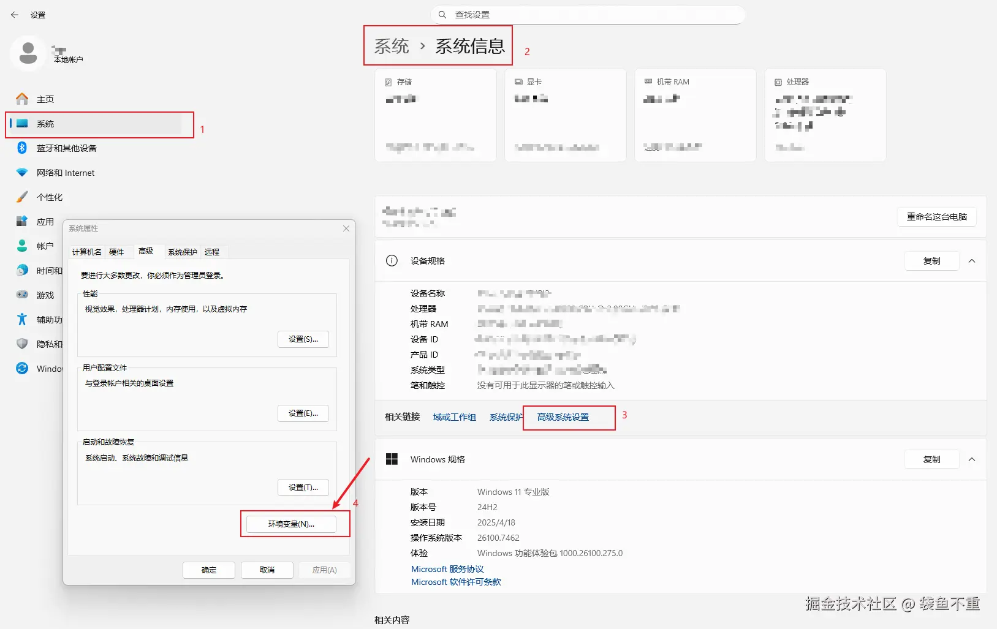Click the 应用(A) button
The width and height of the screenshot is (997, 629).
(325, 570)
